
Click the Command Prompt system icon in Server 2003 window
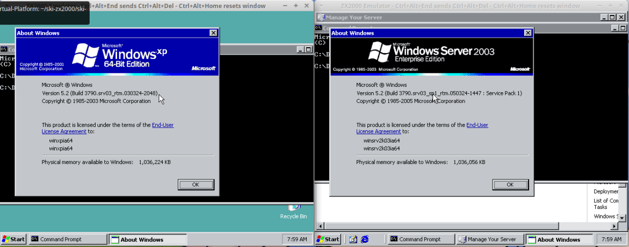coord(318,28)
